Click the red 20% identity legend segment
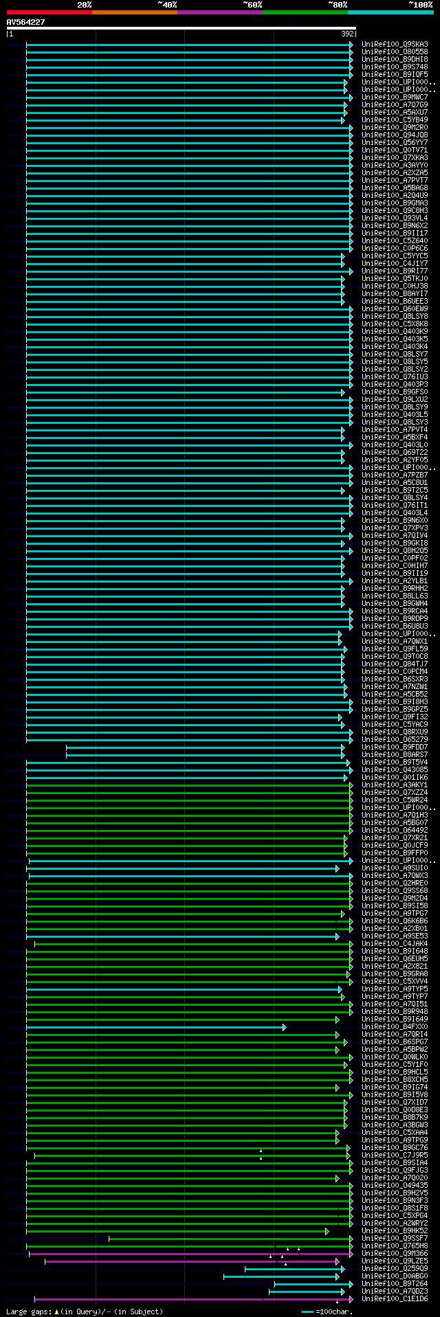Viewport: 440px width, 1317px height. [x=49, y=12]
